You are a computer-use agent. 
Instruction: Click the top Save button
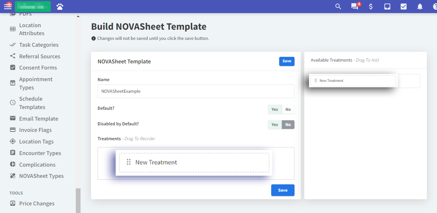(286, 61)
